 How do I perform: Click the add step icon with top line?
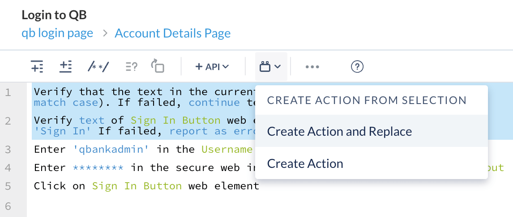click(37, 67)
